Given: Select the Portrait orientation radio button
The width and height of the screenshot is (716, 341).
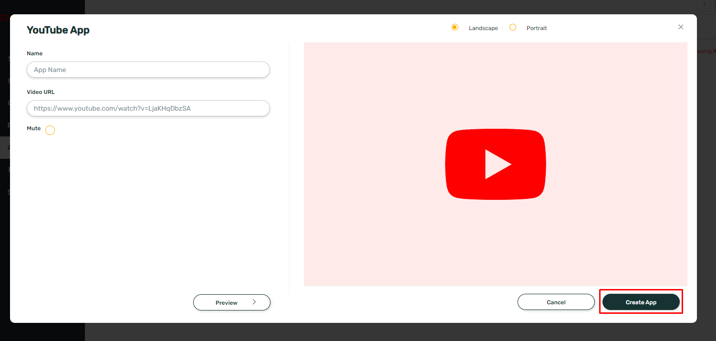Looking at the screenshot, I should [513, 27].
